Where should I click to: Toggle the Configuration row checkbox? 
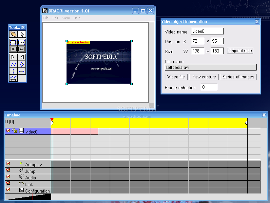pos(8,190)
